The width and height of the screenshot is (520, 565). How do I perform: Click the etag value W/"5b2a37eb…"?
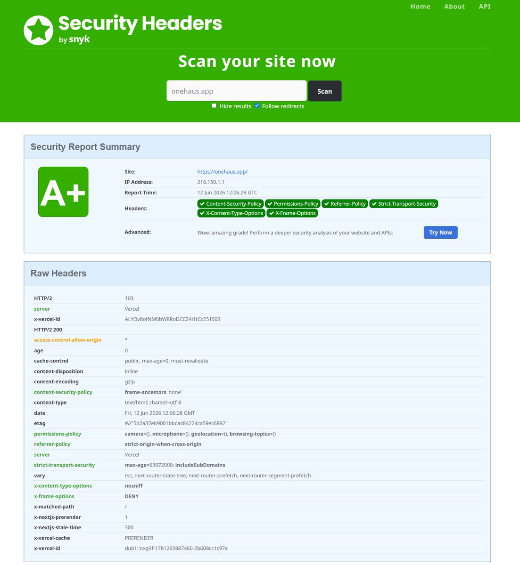176,424
